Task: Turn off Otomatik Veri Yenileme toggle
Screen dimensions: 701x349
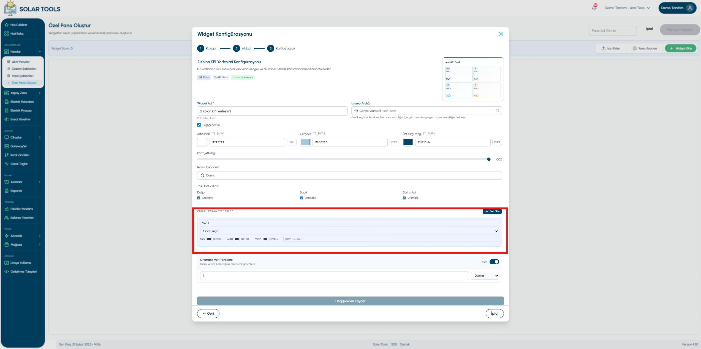Action: click(x=494, y=262)
